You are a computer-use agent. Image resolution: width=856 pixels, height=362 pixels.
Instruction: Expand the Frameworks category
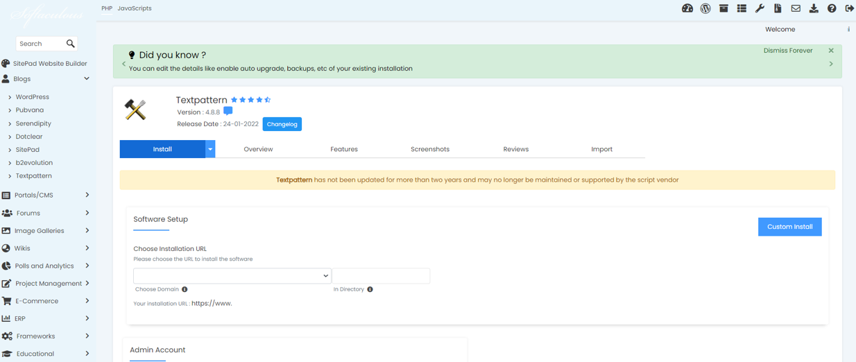(87, 336)
